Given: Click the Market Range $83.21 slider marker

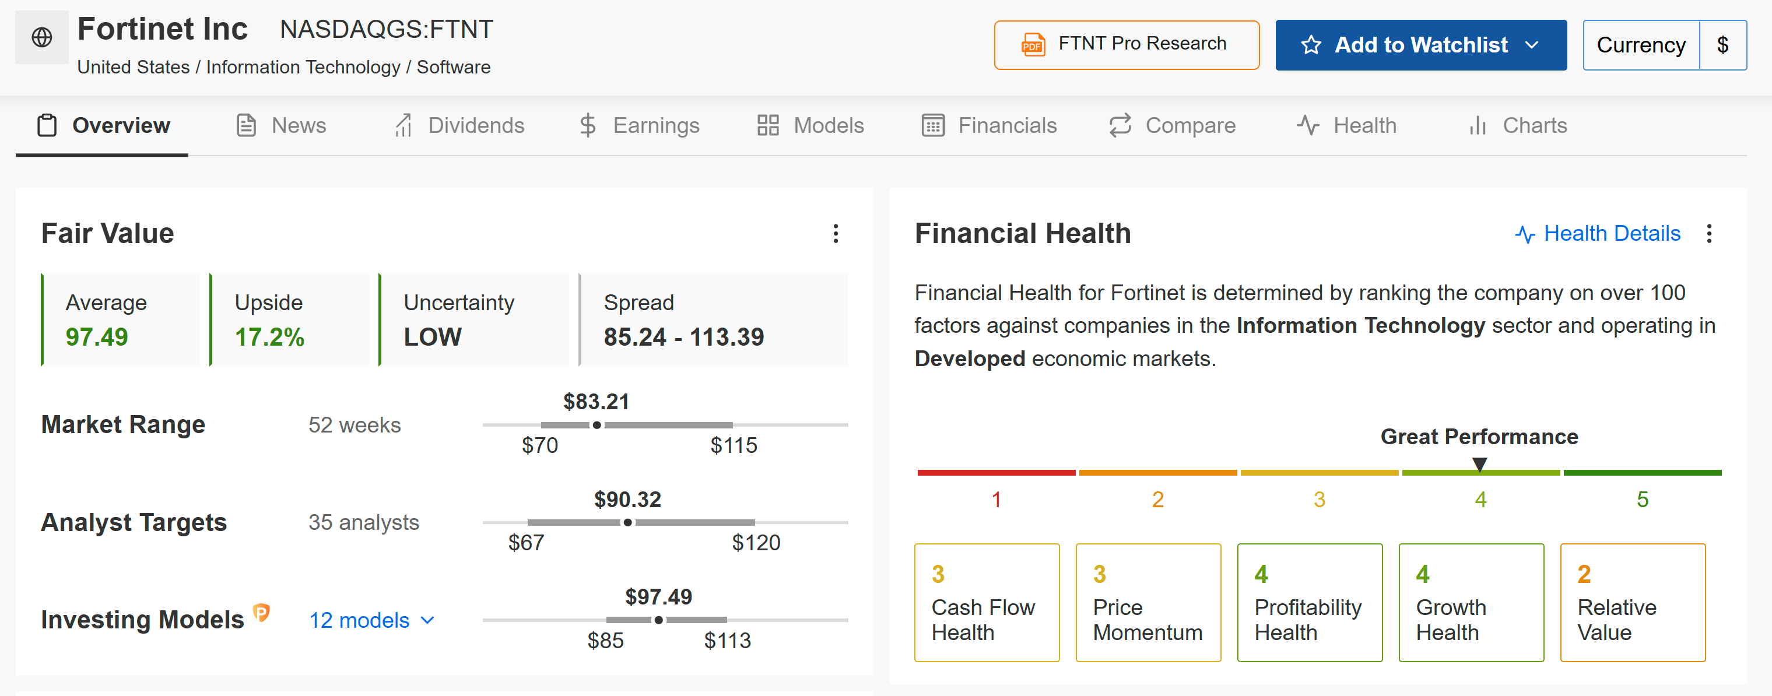Looking at the screenshot, I should [596, 425].
